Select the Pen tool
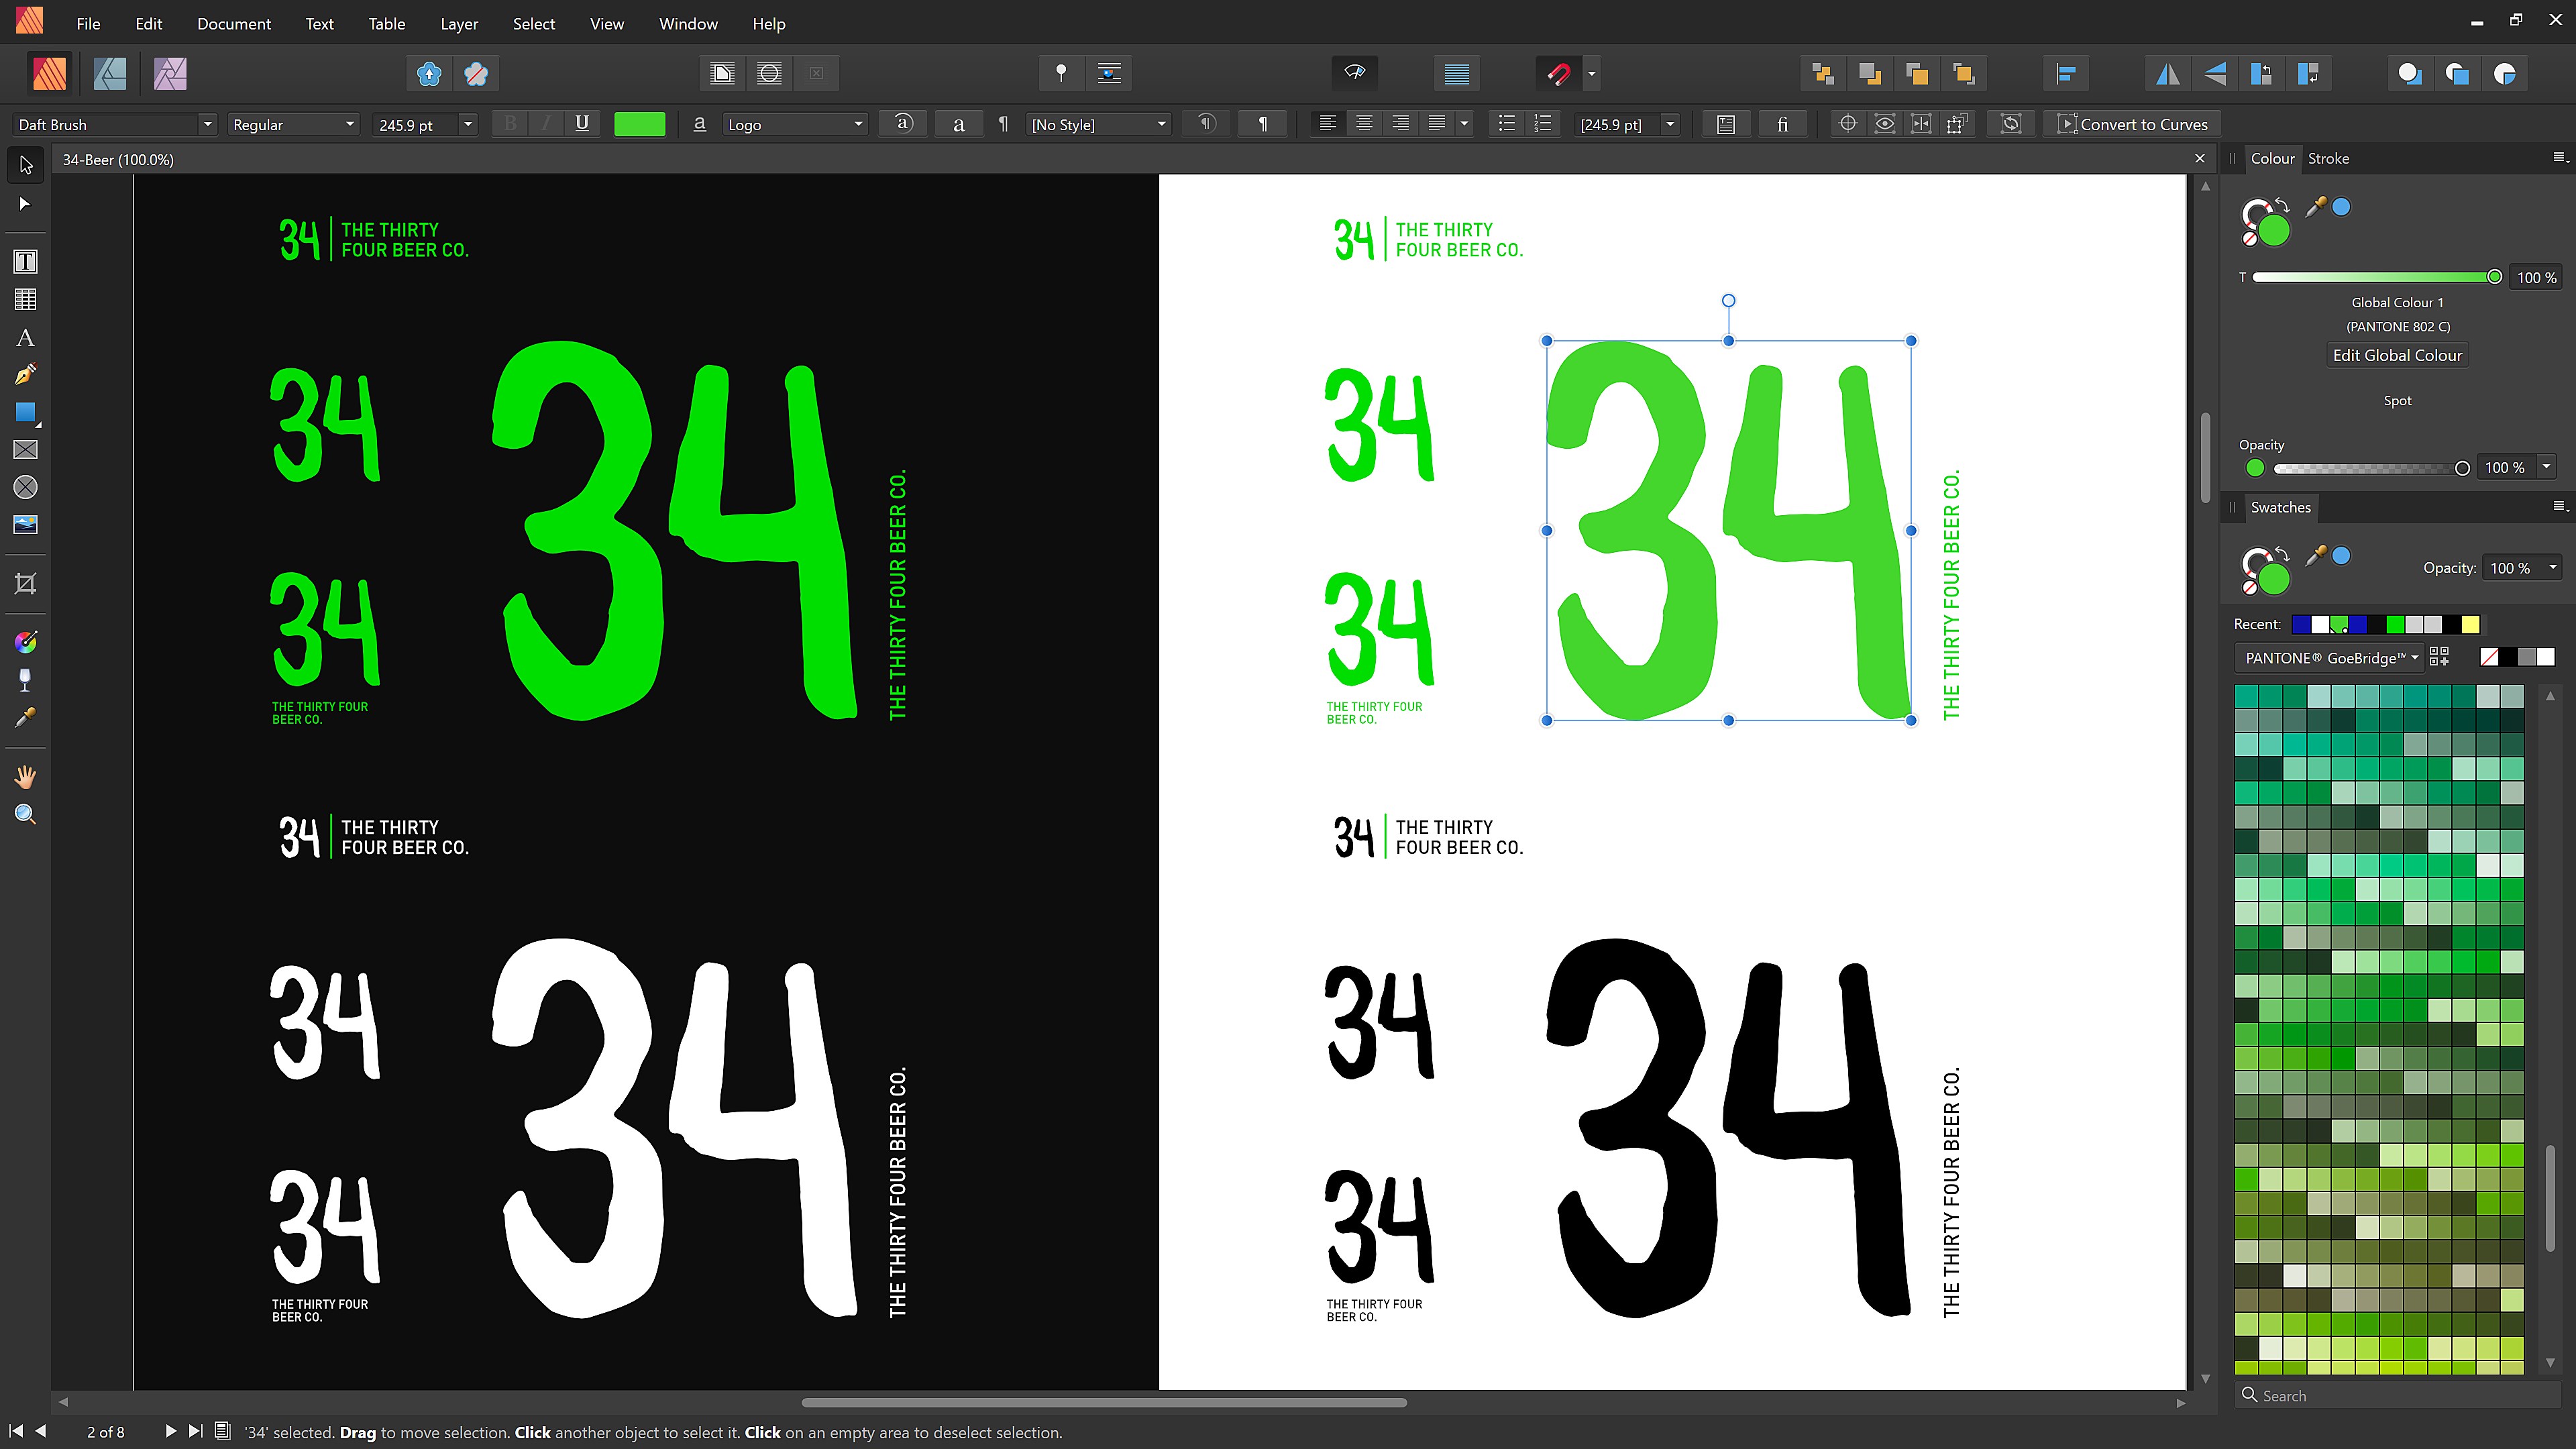Image resolution: width=2576 pixels, height=1449 pixels. pos(25,374)
